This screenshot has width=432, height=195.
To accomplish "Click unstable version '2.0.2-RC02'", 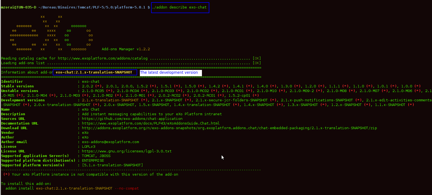I will (169, 96).
